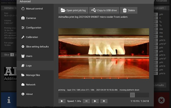This screenshot has height=108, width=171.
Task: Select Slice setting defaults
Action: [35, 46]
